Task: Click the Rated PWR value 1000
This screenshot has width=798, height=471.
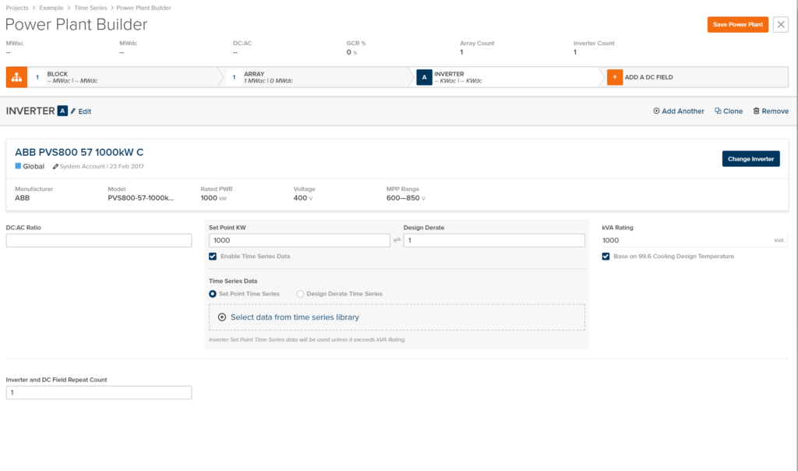Action: pos(209,198)
